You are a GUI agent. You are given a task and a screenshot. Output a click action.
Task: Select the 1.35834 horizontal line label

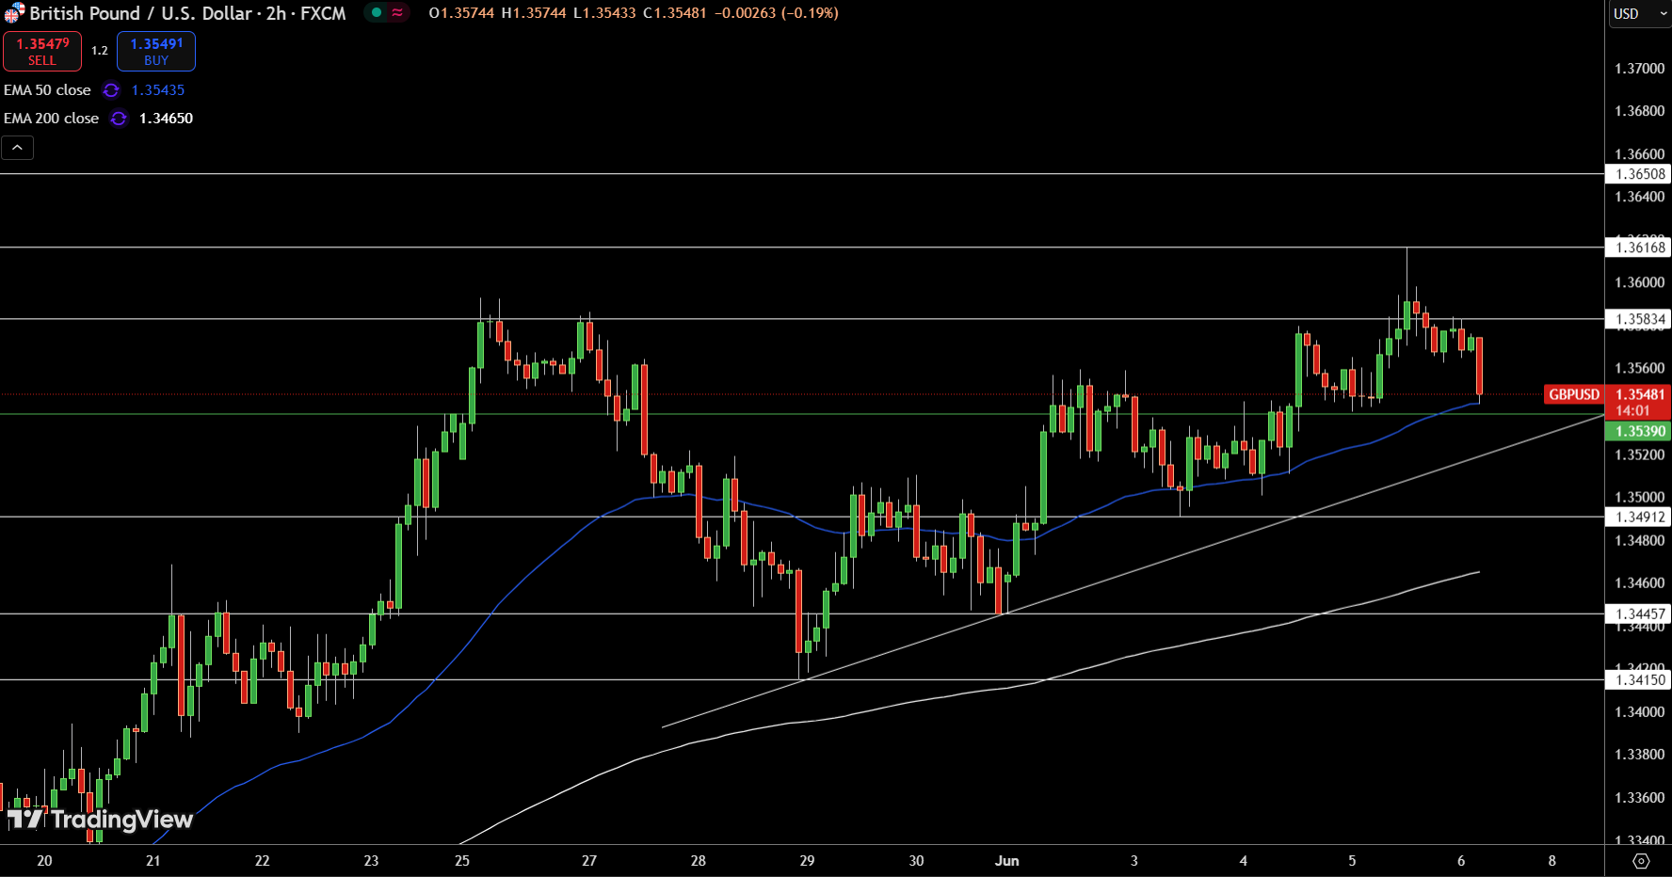(x=1639, y=319)
